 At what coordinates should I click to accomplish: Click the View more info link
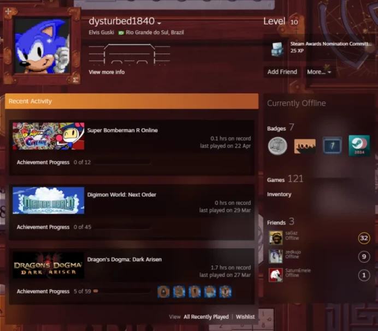point(107,72)
